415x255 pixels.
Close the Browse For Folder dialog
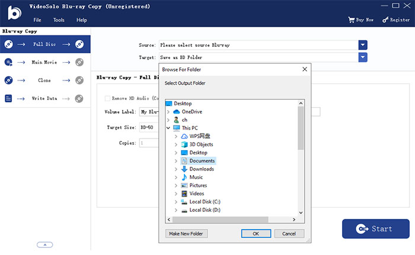305,69
